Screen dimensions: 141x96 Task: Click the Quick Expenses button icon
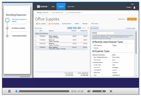tap(49, 24)
